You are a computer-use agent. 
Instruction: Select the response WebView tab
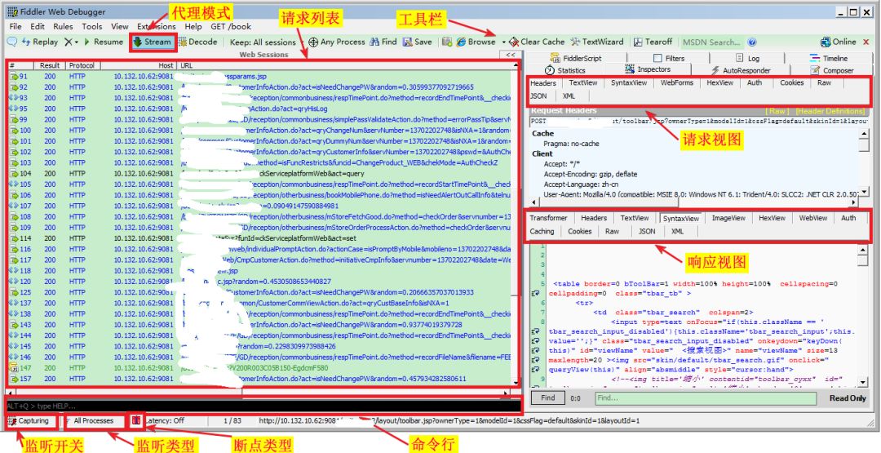(813, 218)
